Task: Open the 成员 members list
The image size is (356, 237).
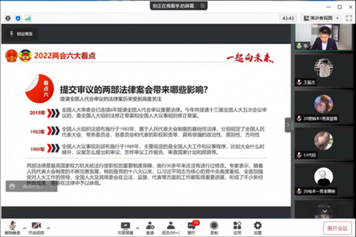Action: (x=171, y=227)
